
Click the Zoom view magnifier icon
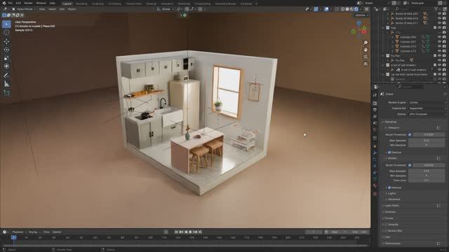pyautogui.click(x=366, y=43)
